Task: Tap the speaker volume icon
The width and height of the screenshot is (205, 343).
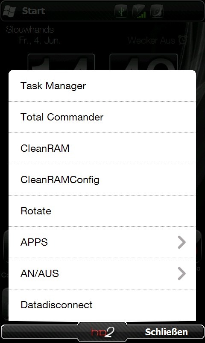Action: pyautogui.click(x=157, y=11)
